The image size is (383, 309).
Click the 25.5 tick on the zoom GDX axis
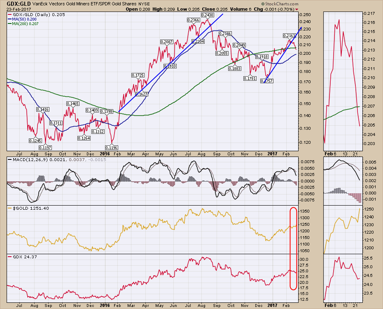pyautogui.click(x=368, y=258)
